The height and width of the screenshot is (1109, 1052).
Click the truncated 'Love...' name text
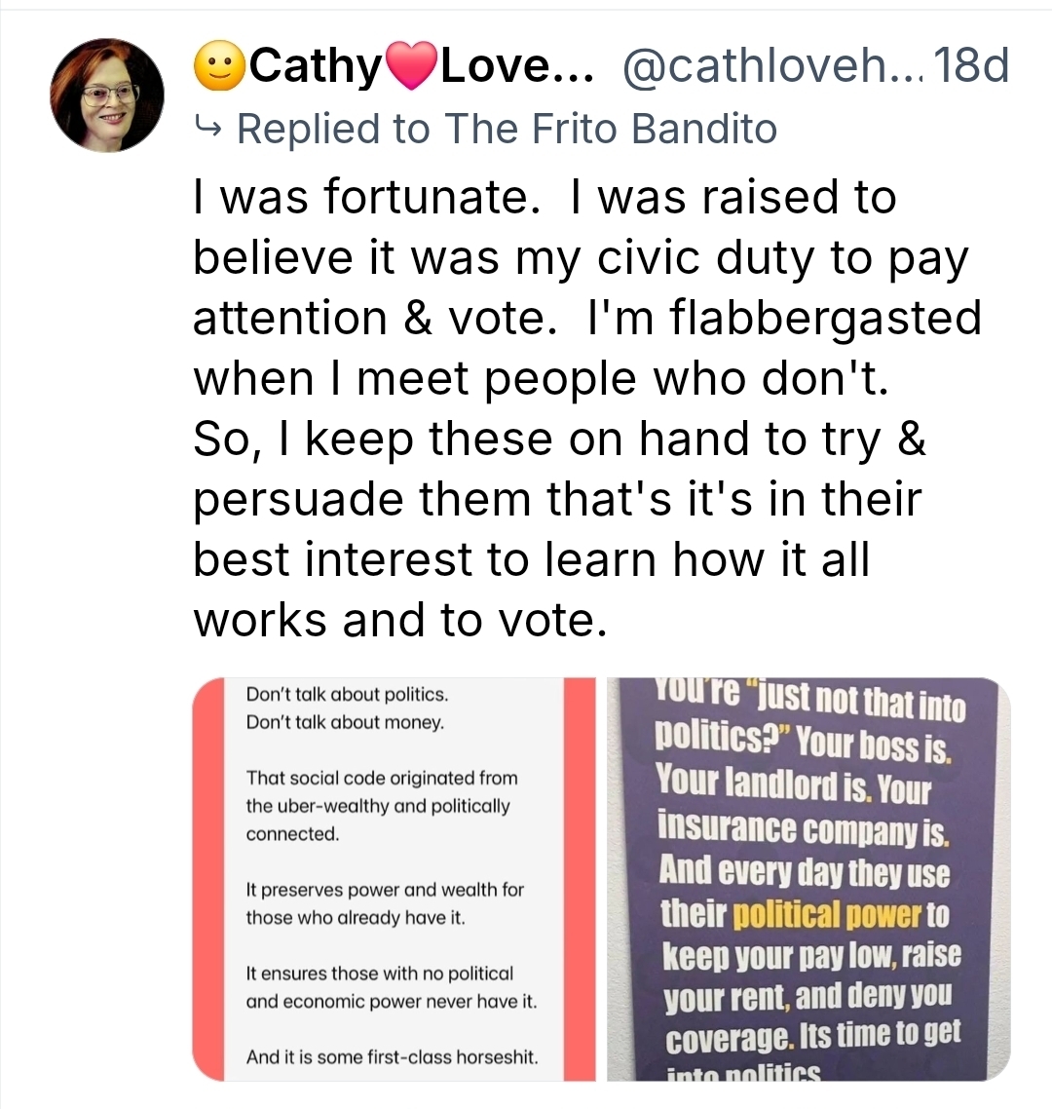[x=513, y=67]
